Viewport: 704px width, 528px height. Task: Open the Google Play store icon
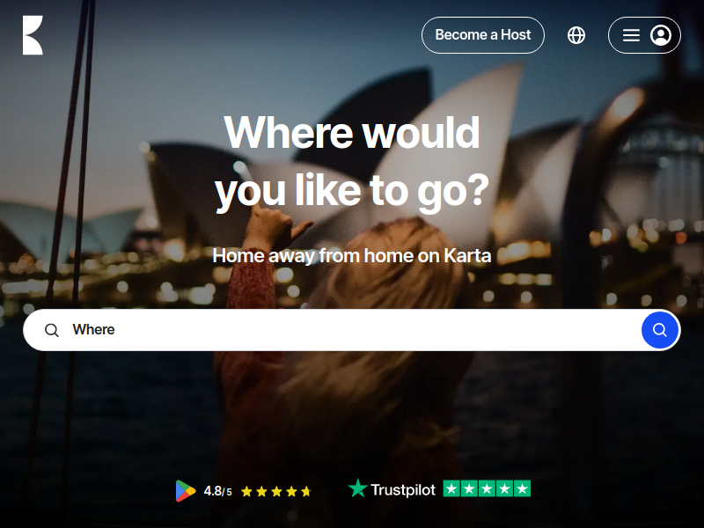click(x=186, y=491)
